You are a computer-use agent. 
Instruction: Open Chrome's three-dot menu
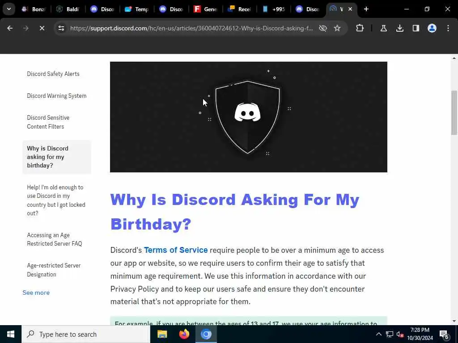[x=448, y=28]
